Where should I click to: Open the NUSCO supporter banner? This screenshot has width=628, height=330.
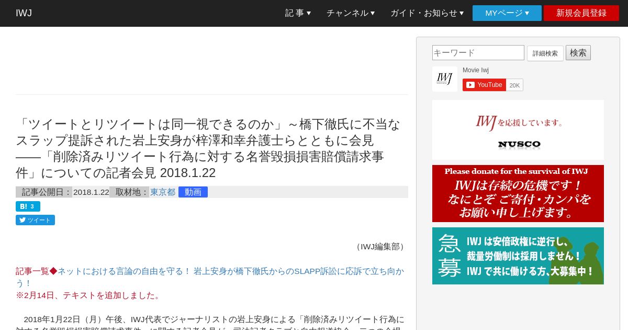(518, 130)
